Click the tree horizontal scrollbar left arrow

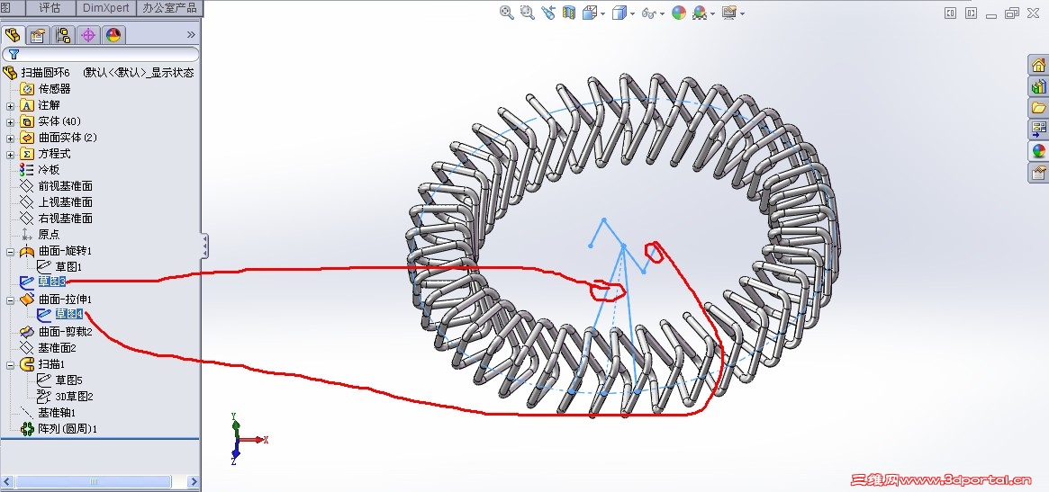point(7,481)
